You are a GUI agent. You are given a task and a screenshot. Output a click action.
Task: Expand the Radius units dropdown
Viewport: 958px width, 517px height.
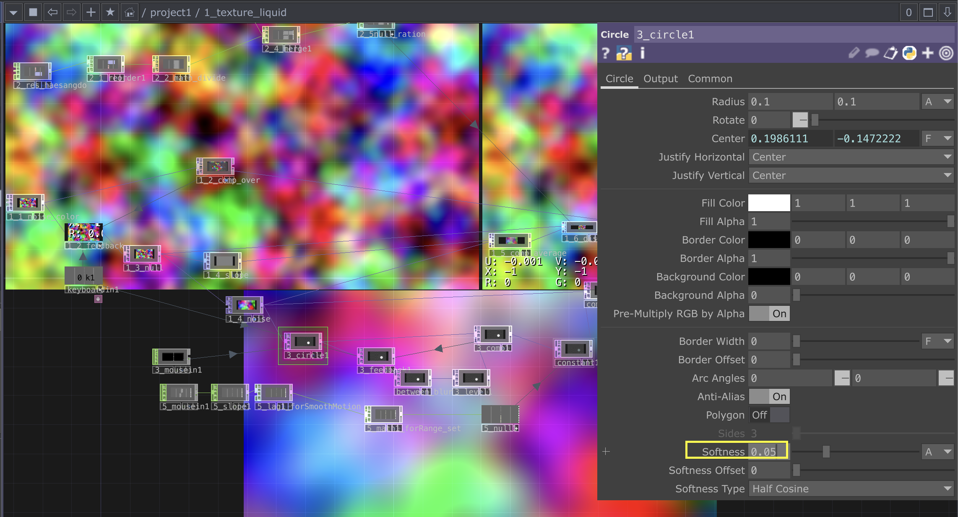[x=938, y=102]
